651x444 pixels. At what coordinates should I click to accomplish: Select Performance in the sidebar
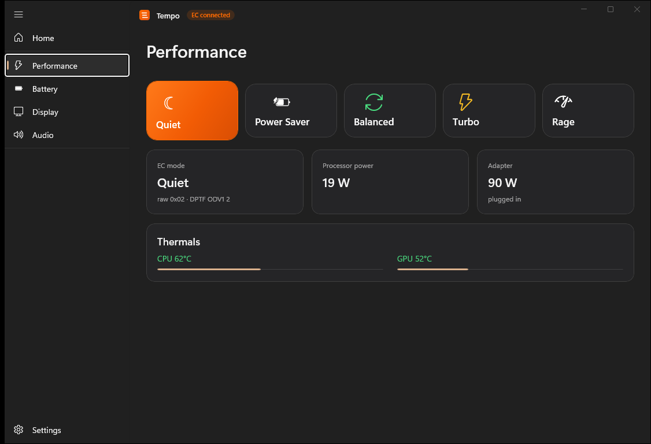point(67,65)
